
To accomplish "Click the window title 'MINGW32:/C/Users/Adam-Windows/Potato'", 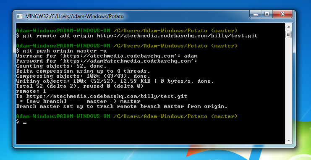I will pyautogui.click(x=74, y=16).
